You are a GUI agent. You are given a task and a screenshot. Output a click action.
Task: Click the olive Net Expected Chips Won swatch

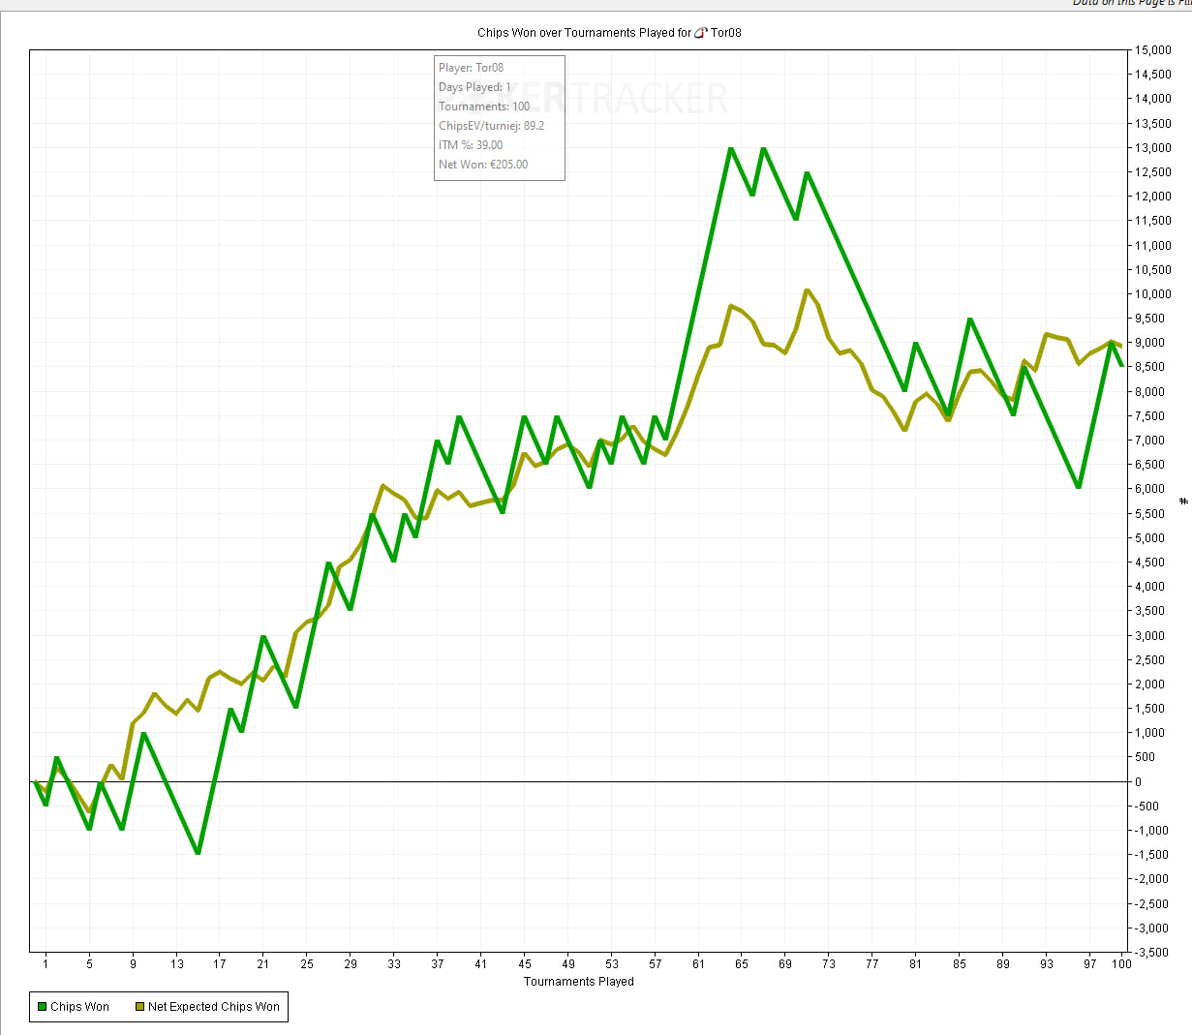point(139,1007)
